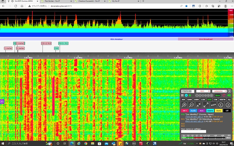This screenshot has height=146, width=234.
Task: Page waterfall right with the arrow circle
Action: click(228, 105)
